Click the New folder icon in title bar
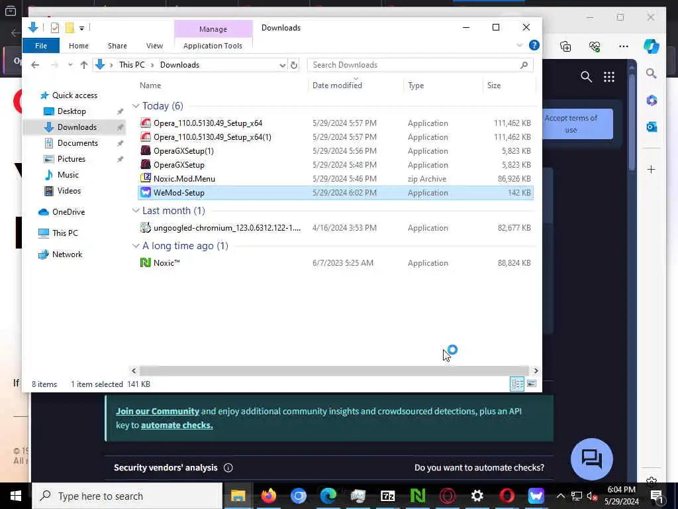The image size is (678, 509). point(69,28)
